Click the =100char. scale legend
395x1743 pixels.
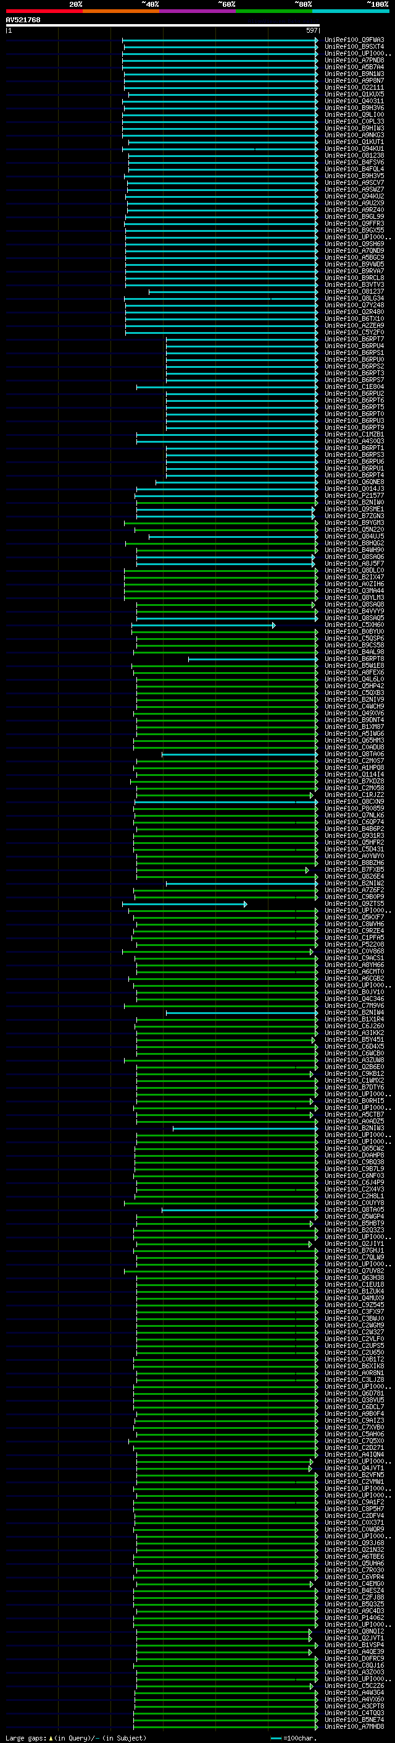pyautogui.click(x=293, y=1738)
